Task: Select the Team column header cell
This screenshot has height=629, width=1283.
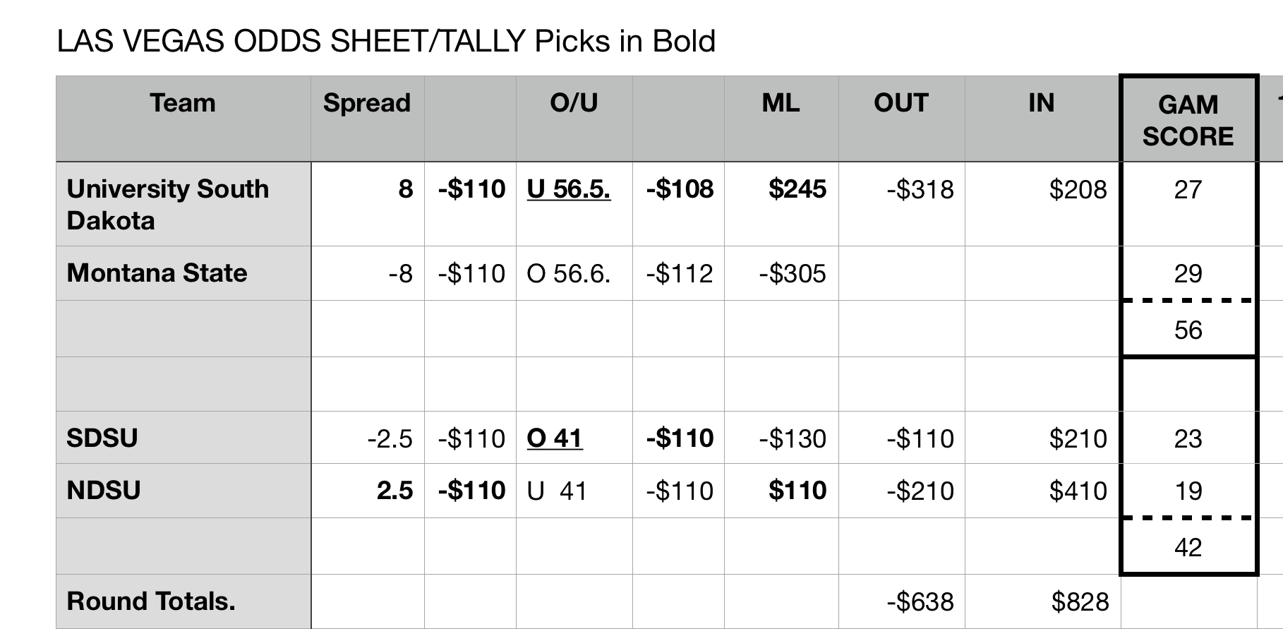Action: point(183,119)
